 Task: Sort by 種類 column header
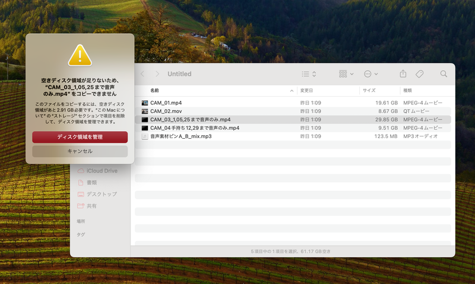(407, 91)
